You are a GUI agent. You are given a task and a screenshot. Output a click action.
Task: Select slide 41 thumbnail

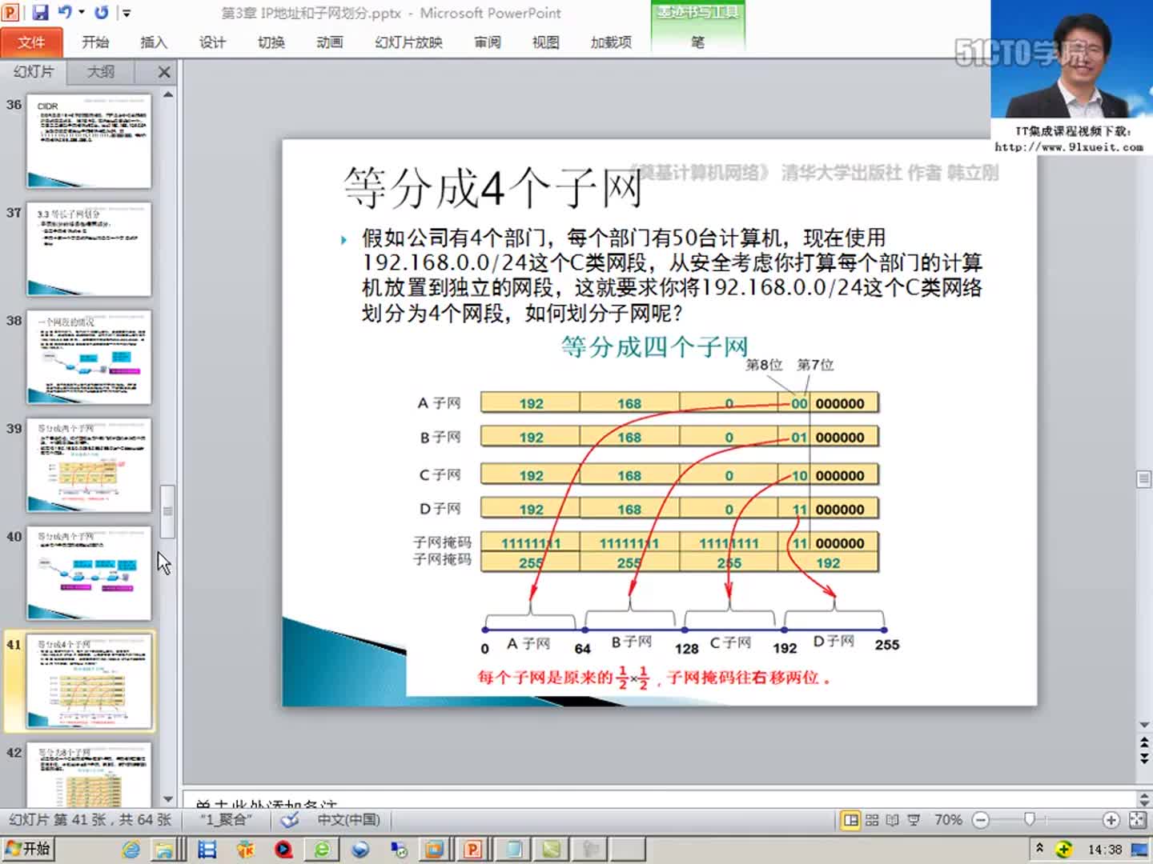pos(89,681)
